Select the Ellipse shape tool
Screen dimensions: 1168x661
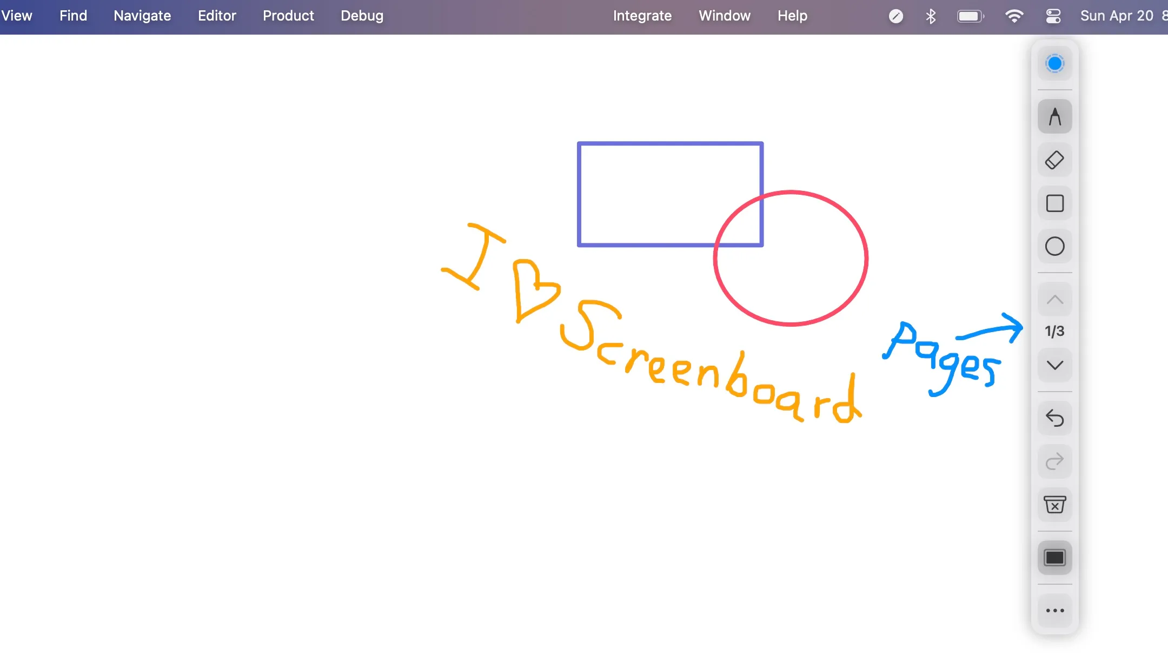(1054, 247)
